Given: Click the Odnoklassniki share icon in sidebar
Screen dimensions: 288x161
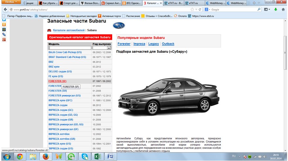Looking at the screenshot, I should coord(4,24).
